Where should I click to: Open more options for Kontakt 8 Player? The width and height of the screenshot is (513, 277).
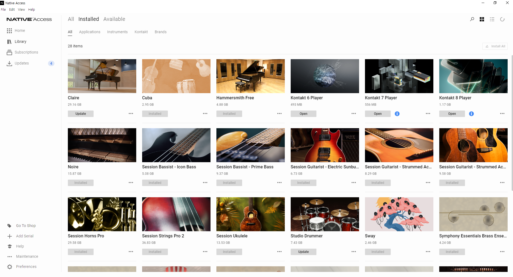pyautogui.click(x=502, y=113)
